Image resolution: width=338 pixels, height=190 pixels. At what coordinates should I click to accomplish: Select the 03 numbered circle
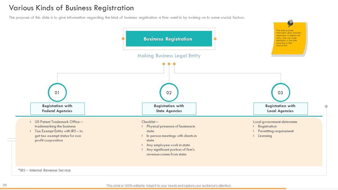(280, 93)
